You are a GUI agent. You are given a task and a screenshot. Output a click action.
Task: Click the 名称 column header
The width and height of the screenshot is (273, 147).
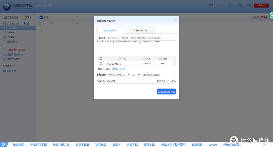(x=78, y=23)
